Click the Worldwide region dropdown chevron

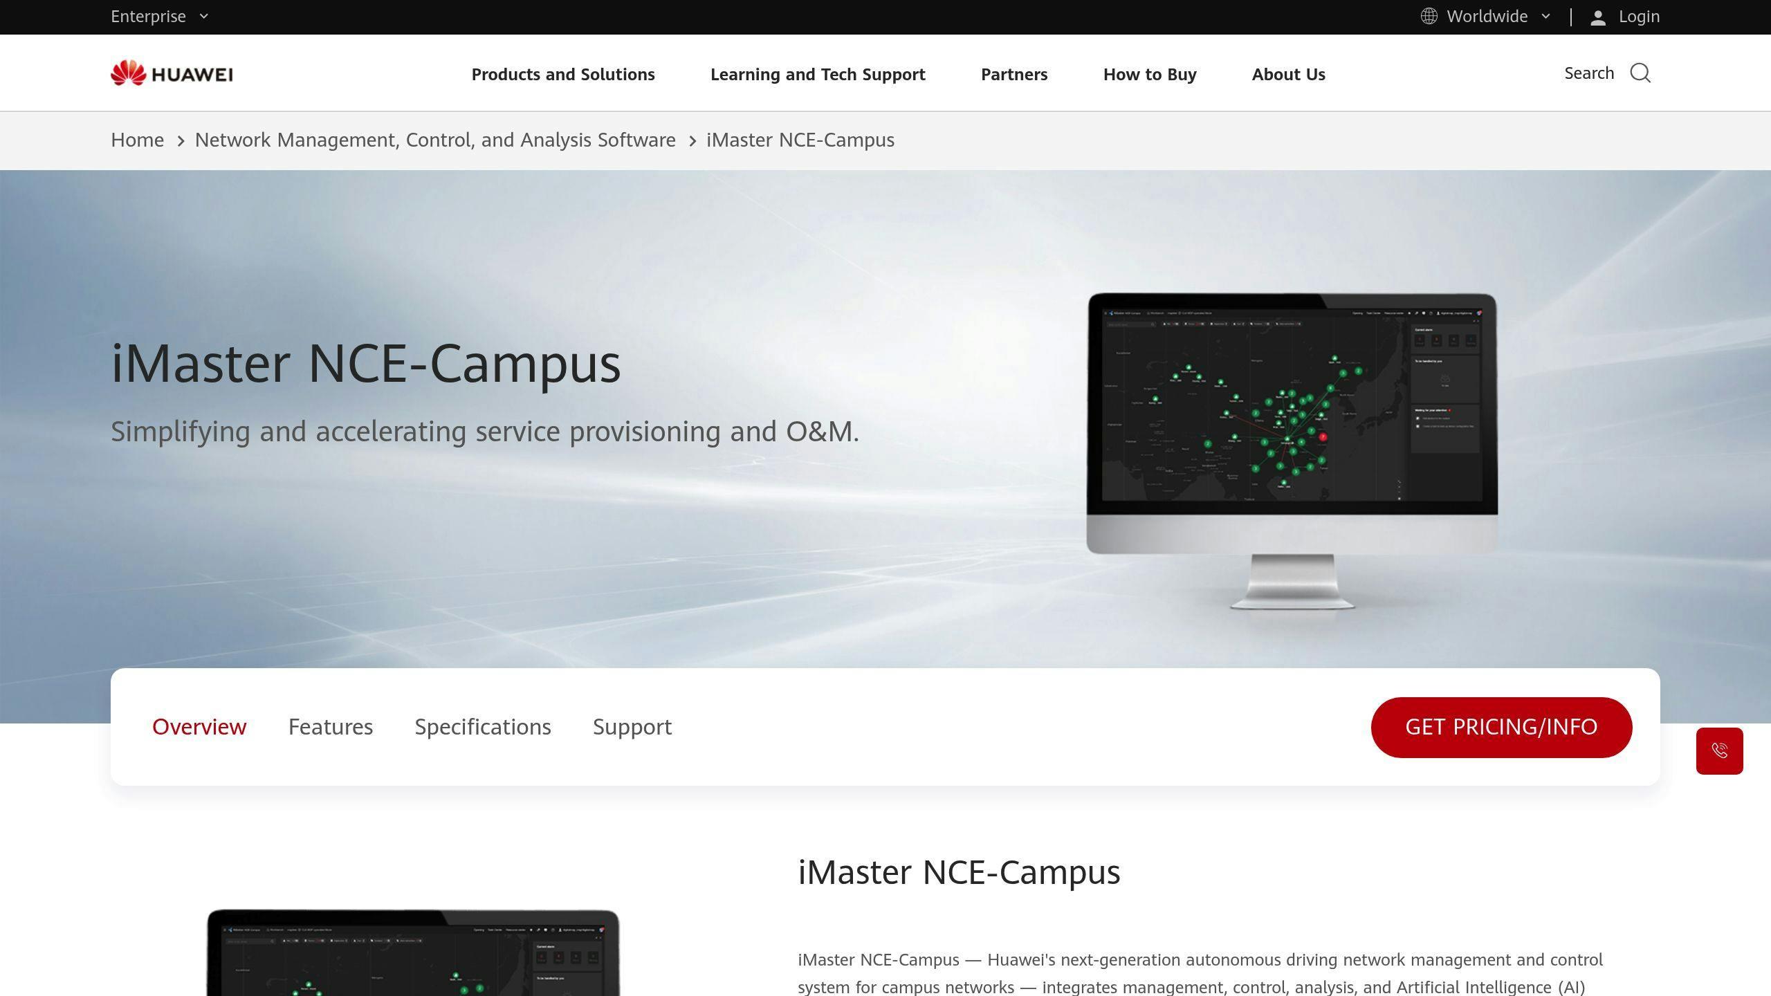1545,17
